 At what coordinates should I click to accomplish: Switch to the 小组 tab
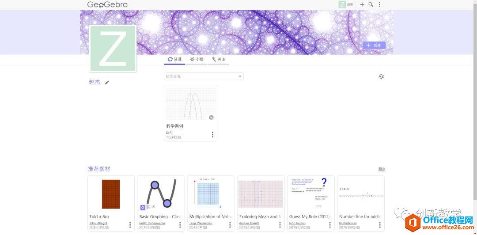coord(197,59)
